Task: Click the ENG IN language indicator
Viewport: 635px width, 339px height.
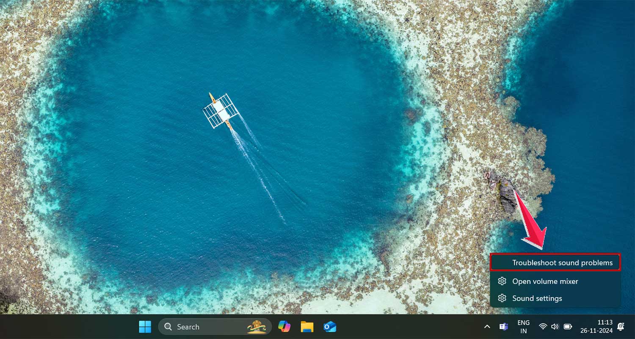Action: point(523,327)
